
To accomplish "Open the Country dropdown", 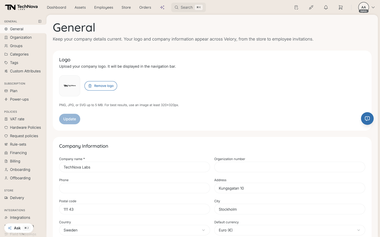I will (x=135, y=230).
